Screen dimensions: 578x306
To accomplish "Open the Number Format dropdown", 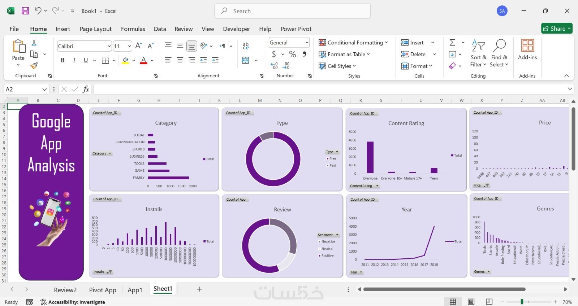I will [x=307, y=43].
